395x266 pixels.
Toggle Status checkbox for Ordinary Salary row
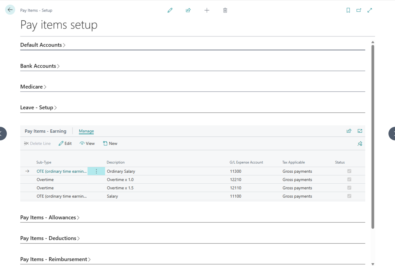pyautogui.click(x=349, y=171)
